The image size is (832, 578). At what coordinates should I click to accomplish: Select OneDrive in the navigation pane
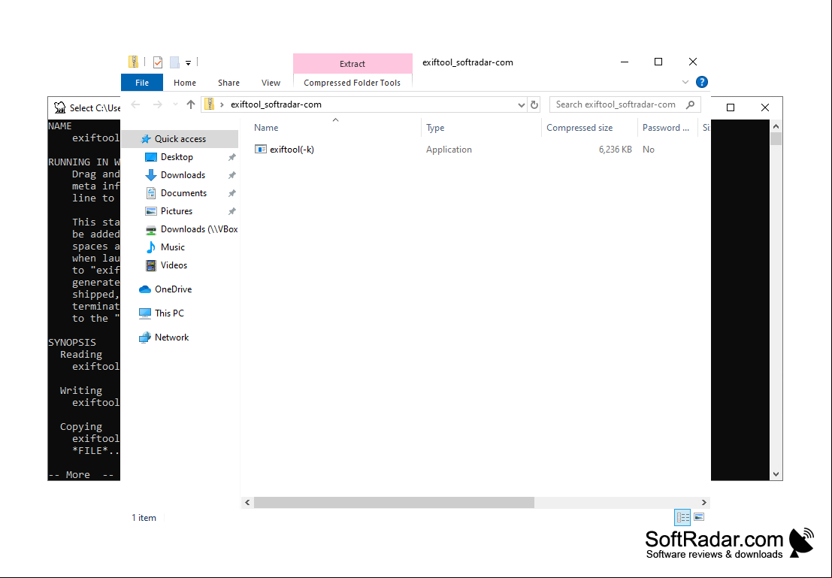click(x=173, y=289)
